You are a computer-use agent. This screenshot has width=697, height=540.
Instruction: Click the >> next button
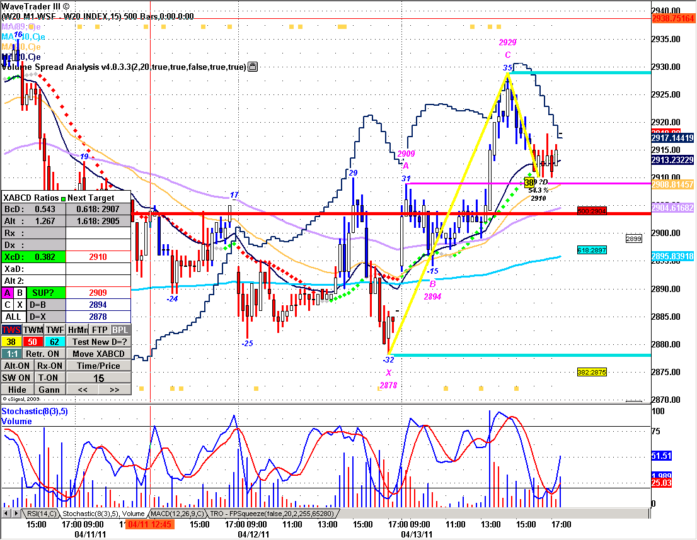point(115,390)
